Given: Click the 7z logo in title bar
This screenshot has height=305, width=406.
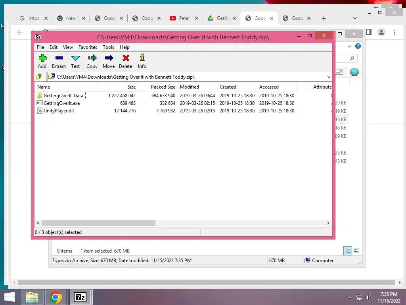Looking at the screenshot, I should (x=38, y=37).
